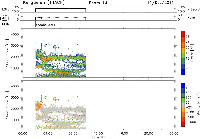The image size is (201, 139).
Task: Click the 'CPID' label
Action: coord(6,24)
